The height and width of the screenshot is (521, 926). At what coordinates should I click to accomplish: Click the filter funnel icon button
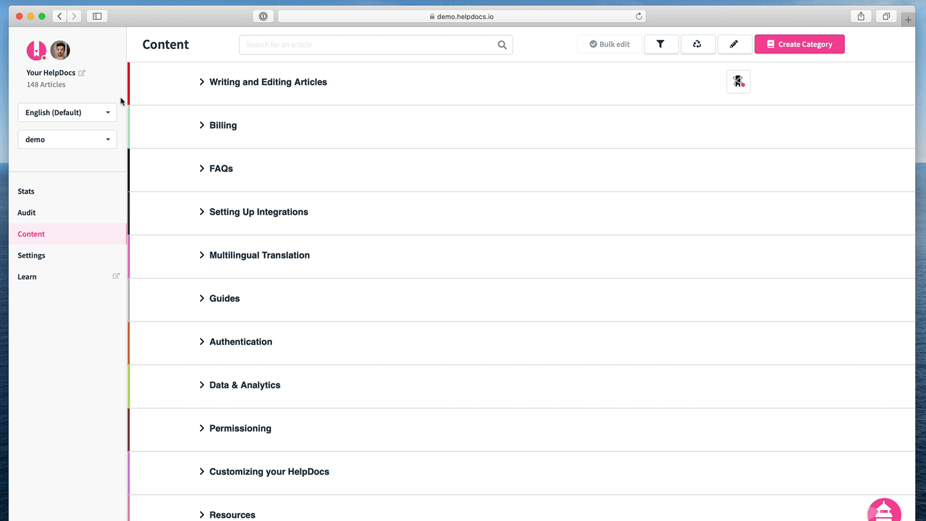click(660, 44)
